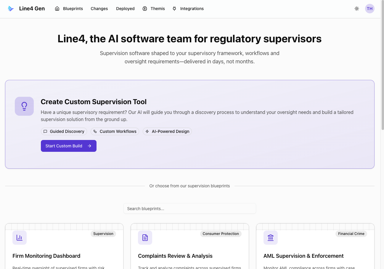Select the bar chart icon on Firm Monitoring Dashboard
Viewport: 384px width, 269px height.
click(20, 237)
